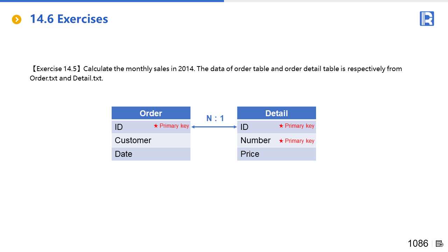This screenshot has width=448, height=252.
Task: Click the blue R logo icon
Action: click(x=427, y=19)
